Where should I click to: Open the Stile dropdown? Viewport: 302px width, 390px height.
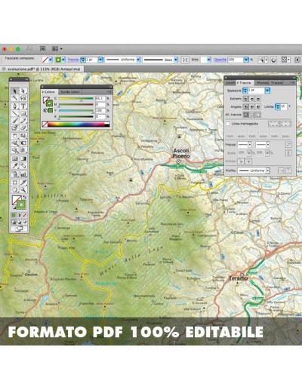click(x=209, y=60)
